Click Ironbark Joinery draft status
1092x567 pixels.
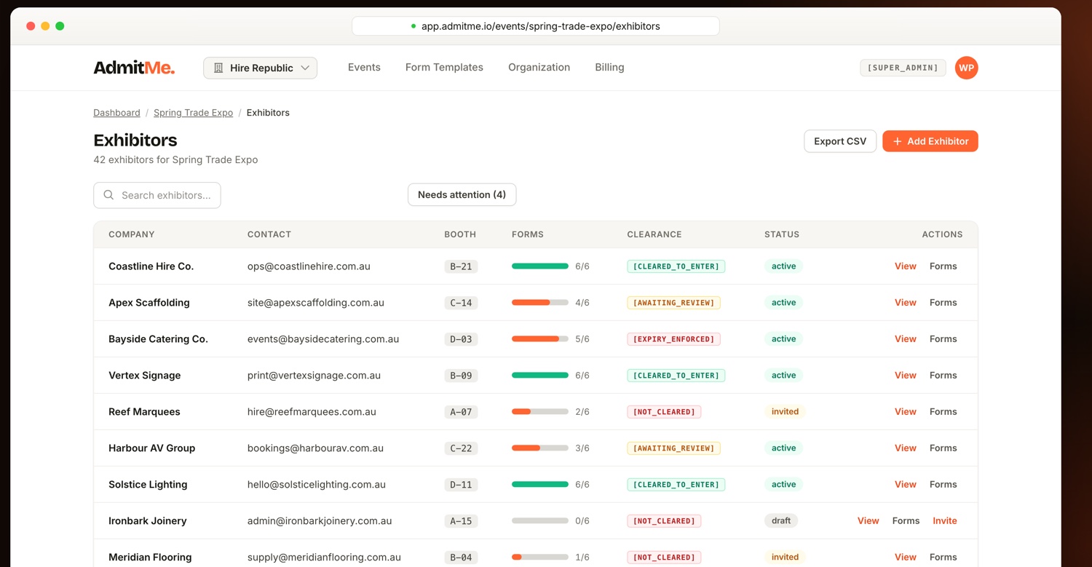tap(781, 521)
